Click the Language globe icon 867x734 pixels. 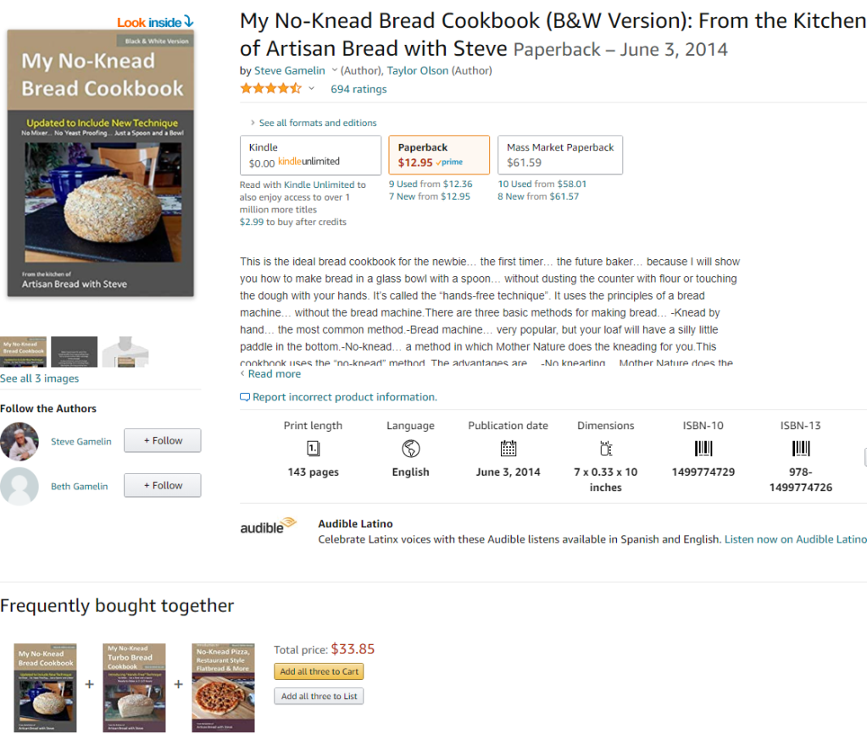click(411, 449)
